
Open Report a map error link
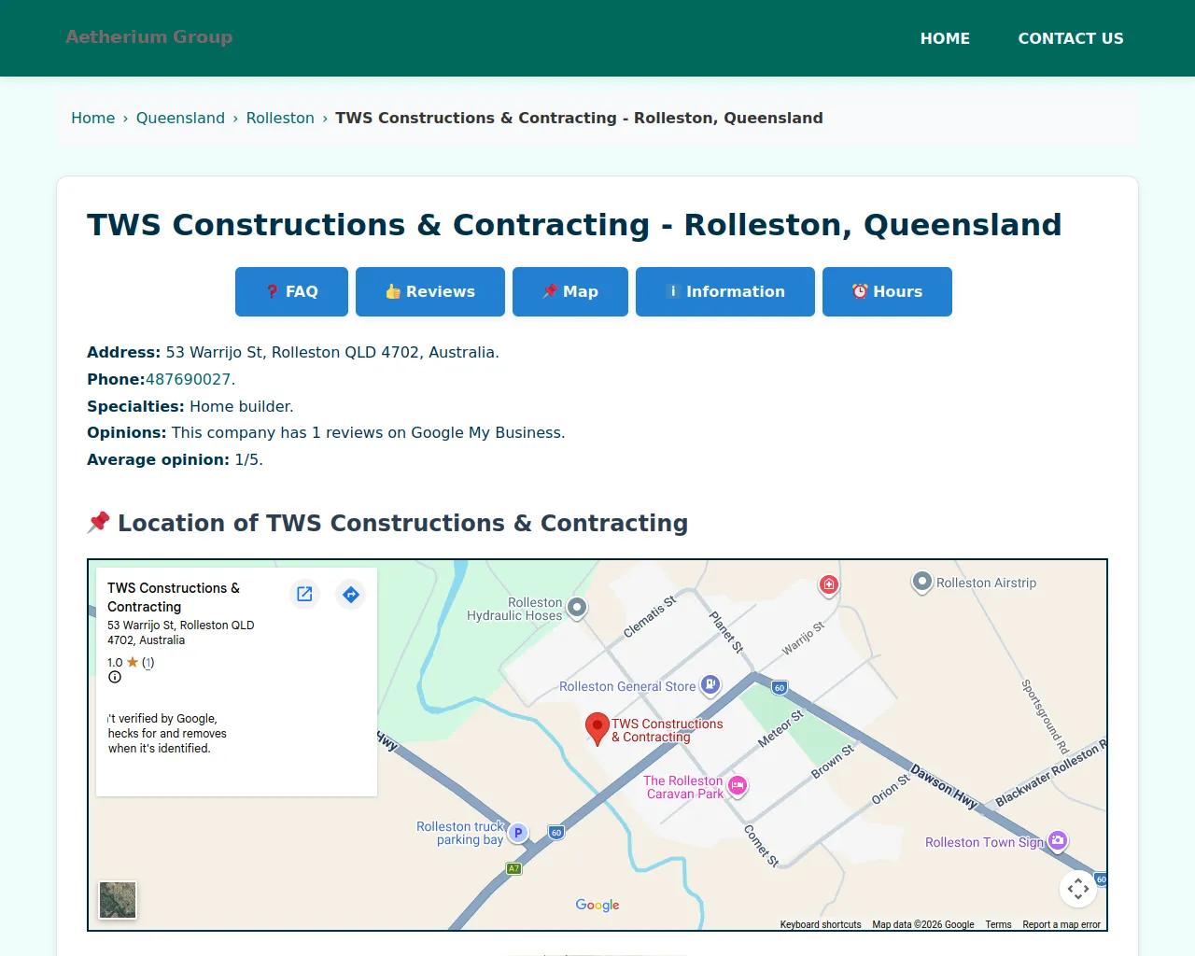pos(1061,924)
